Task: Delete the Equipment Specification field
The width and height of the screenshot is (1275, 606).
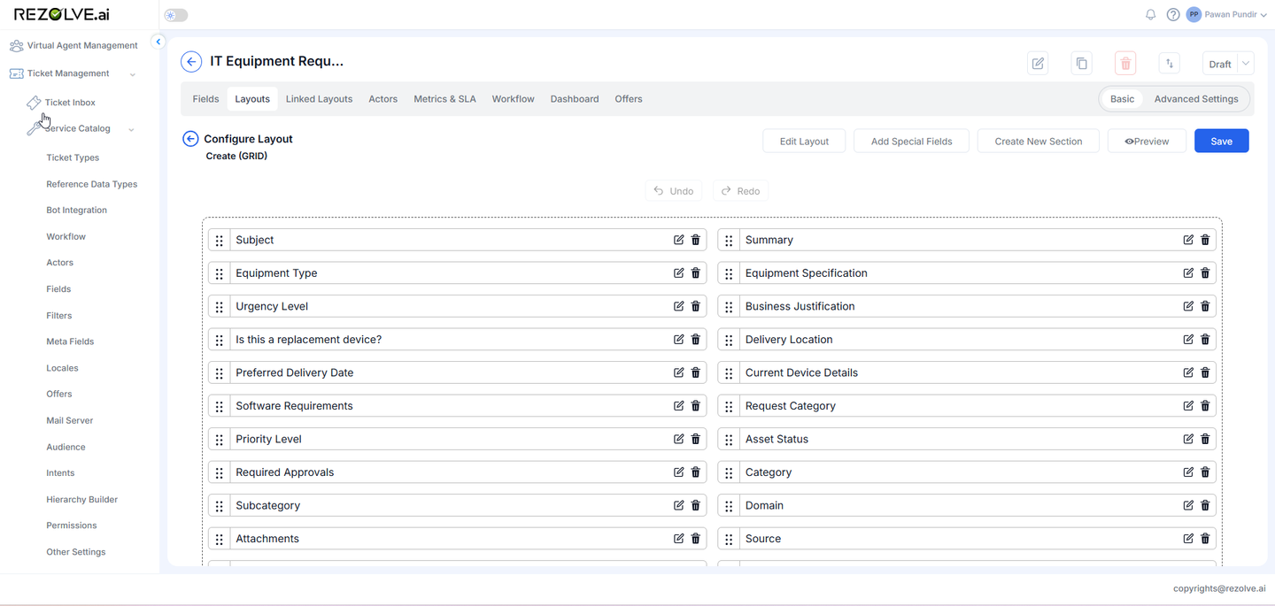Action: 1205,273
